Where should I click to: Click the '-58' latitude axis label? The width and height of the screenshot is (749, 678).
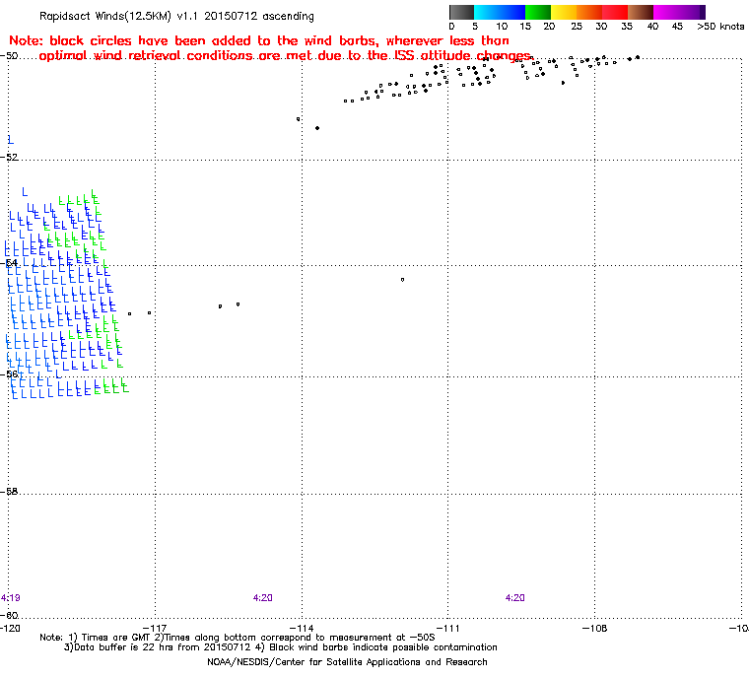pyautogui.click(x=10, y=491)
